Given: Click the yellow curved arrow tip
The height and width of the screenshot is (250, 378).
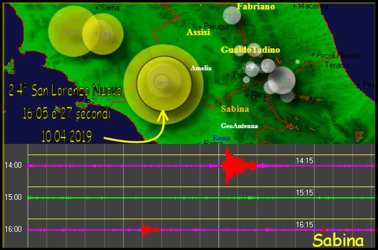Looking at the screenshot, I should click(x=164, y=112).
